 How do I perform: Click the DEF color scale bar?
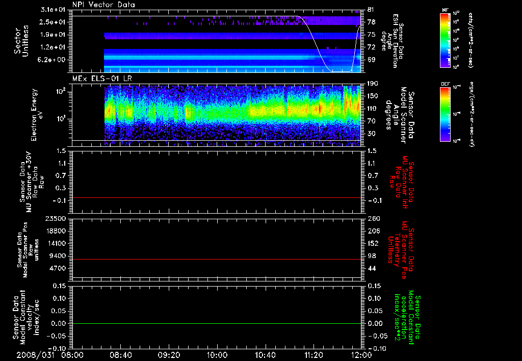(x=444, y=114)
